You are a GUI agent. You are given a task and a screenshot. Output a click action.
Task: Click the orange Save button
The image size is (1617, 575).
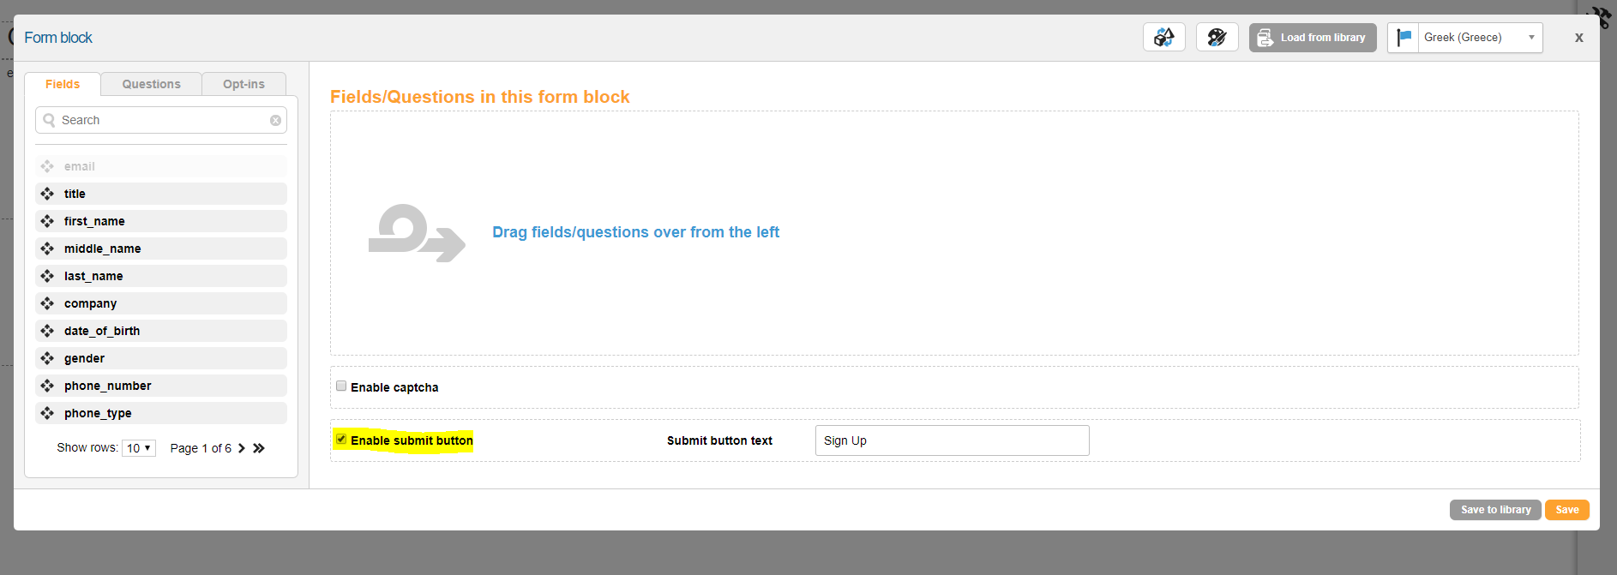point(1566,510)
